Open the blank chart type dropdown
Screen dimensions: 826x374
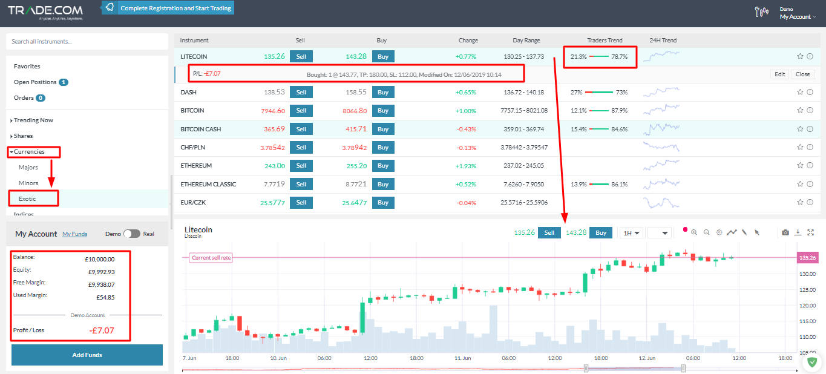[660, 232]
